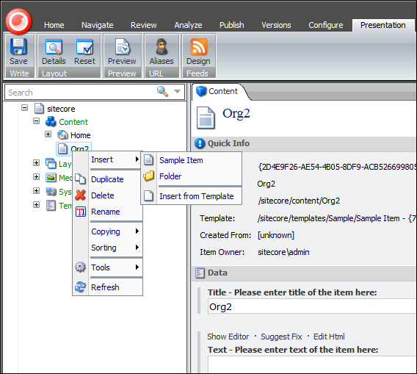
Task: Click the Templates tree icon
Action: coord(51,205)
